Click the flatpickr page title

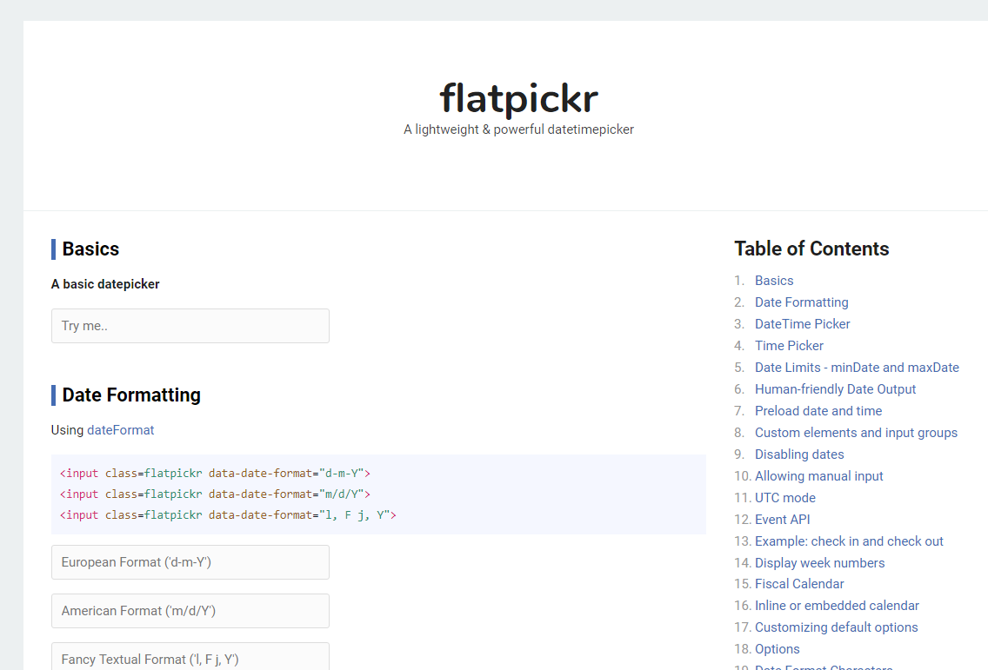pyautogui.click(x=518, y=99)
